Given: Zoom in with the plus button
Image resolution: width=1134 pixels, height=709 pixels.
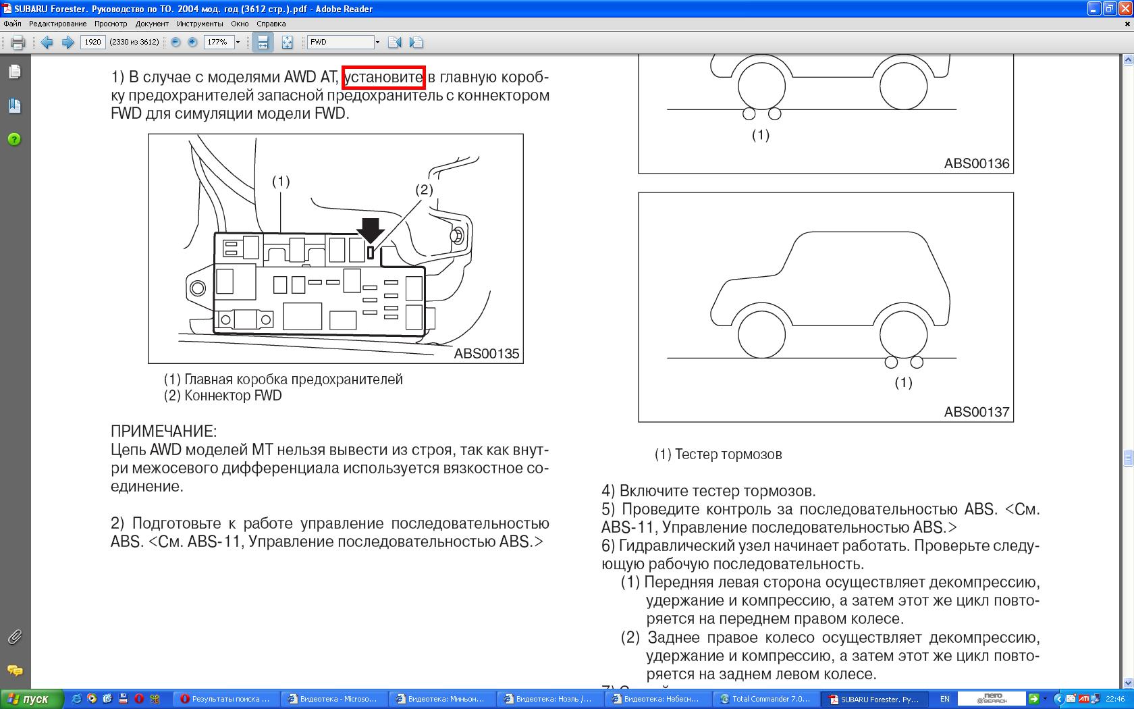Looking at the screenshot, I should 192,42.
